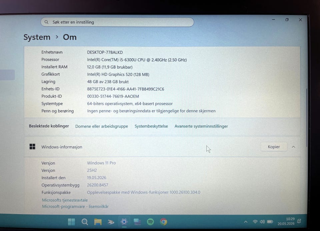Screen dimensions: 320x231
Task: Open Microsofts tjenesteavtale link
Action: [65, 200]
